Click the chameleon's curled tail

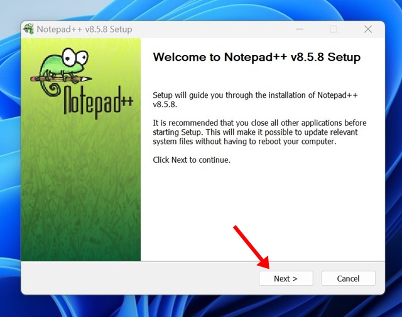point(50,88)
